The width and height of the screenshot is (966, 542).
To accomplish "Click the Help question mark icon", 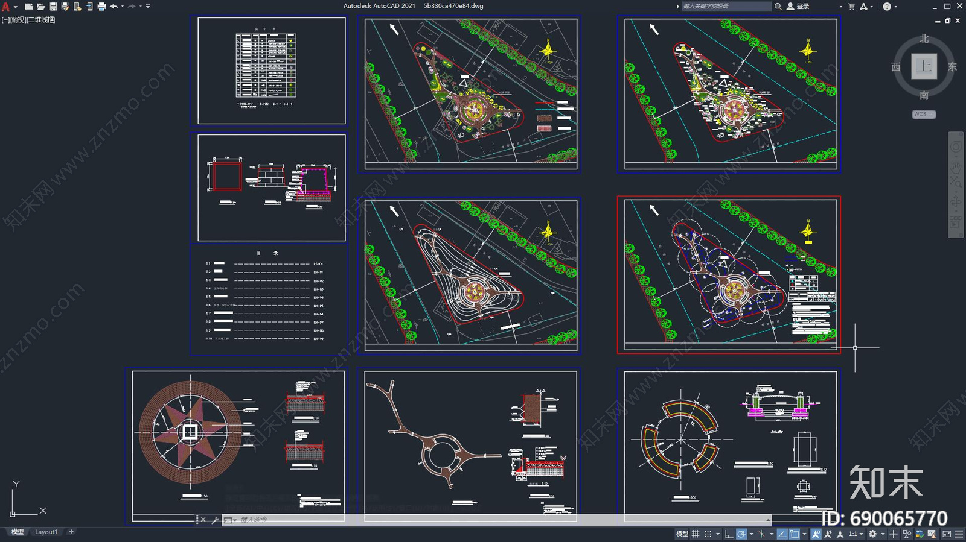I will (886, 7).
